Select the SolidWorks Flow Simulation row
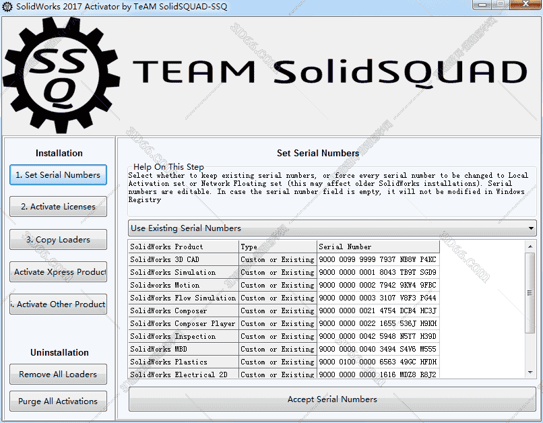Screen dimensions: 543x423 pos(183,298)
